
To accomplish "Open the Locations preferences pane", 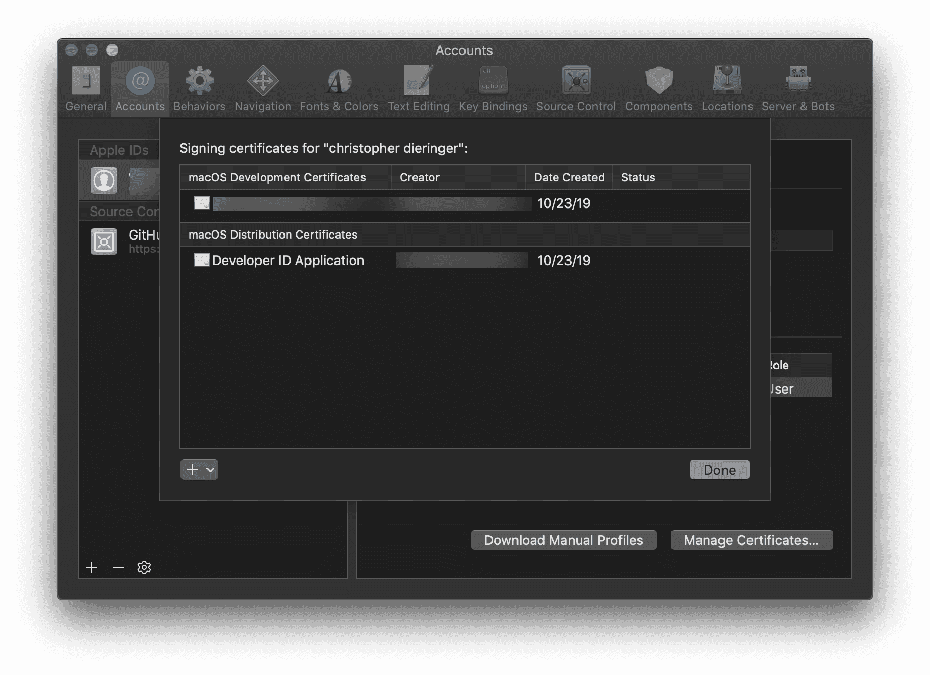I will click(x=727, y=89).
